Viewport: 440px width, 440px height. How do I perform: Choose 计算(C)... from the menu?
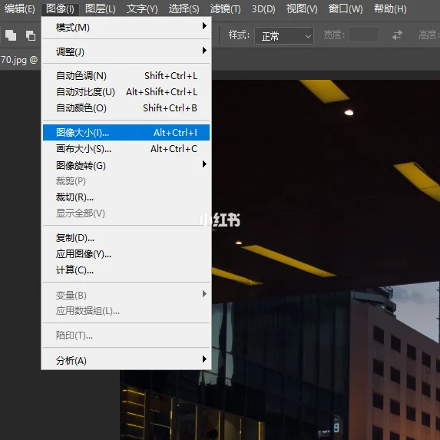pyautogui.click(x=126, y=270)
